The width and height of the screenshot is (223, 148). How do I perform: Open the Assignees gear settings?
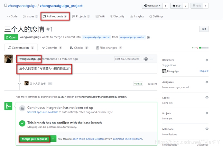[207, 82]
